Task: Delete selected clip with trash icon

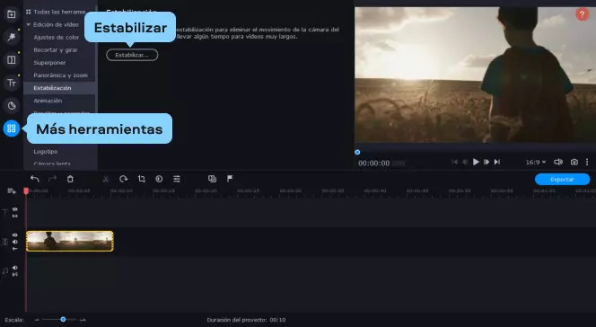Action: click(70, 179)
